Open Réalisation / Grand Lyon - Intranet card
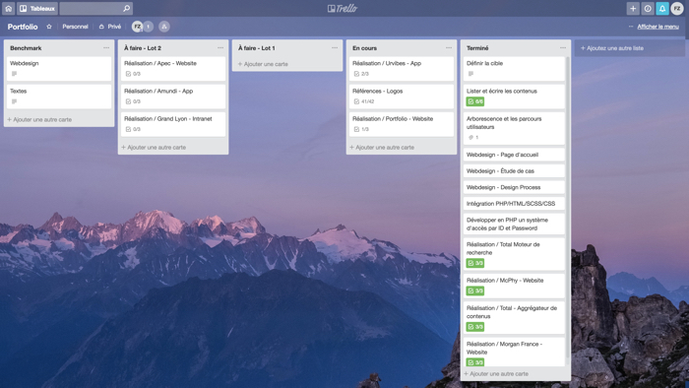The width and height of the screenshot is (689, 388). [x=173, y=124]
